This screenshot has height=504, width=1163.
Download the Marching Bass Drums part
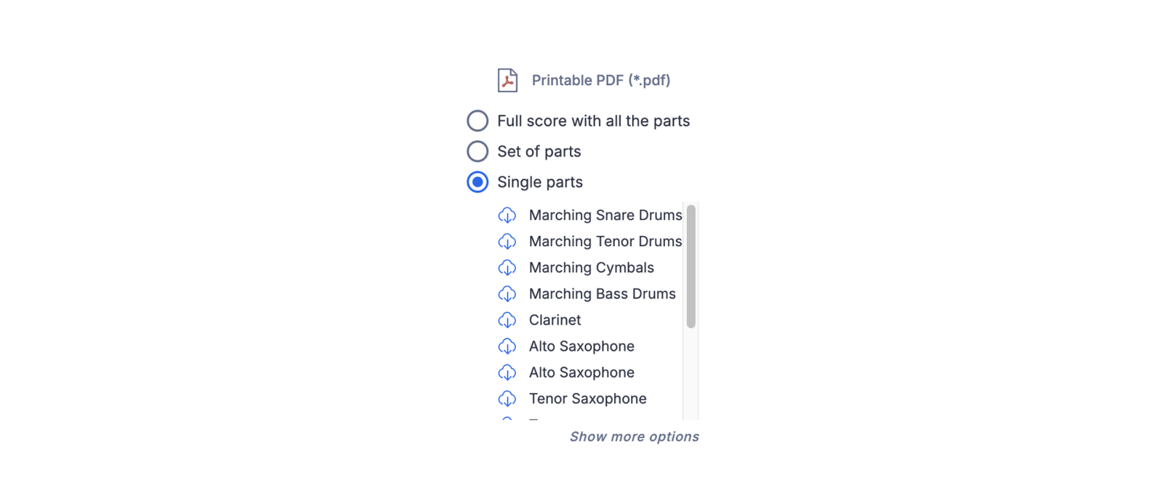point(507,293)
